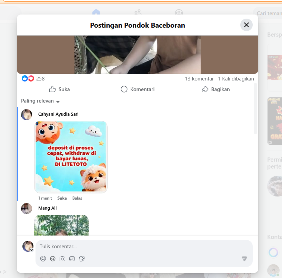Screen dimensions: 282x278
Task: Click the comments scrollbar in the dialog
Action: click(x=255, y=109)
